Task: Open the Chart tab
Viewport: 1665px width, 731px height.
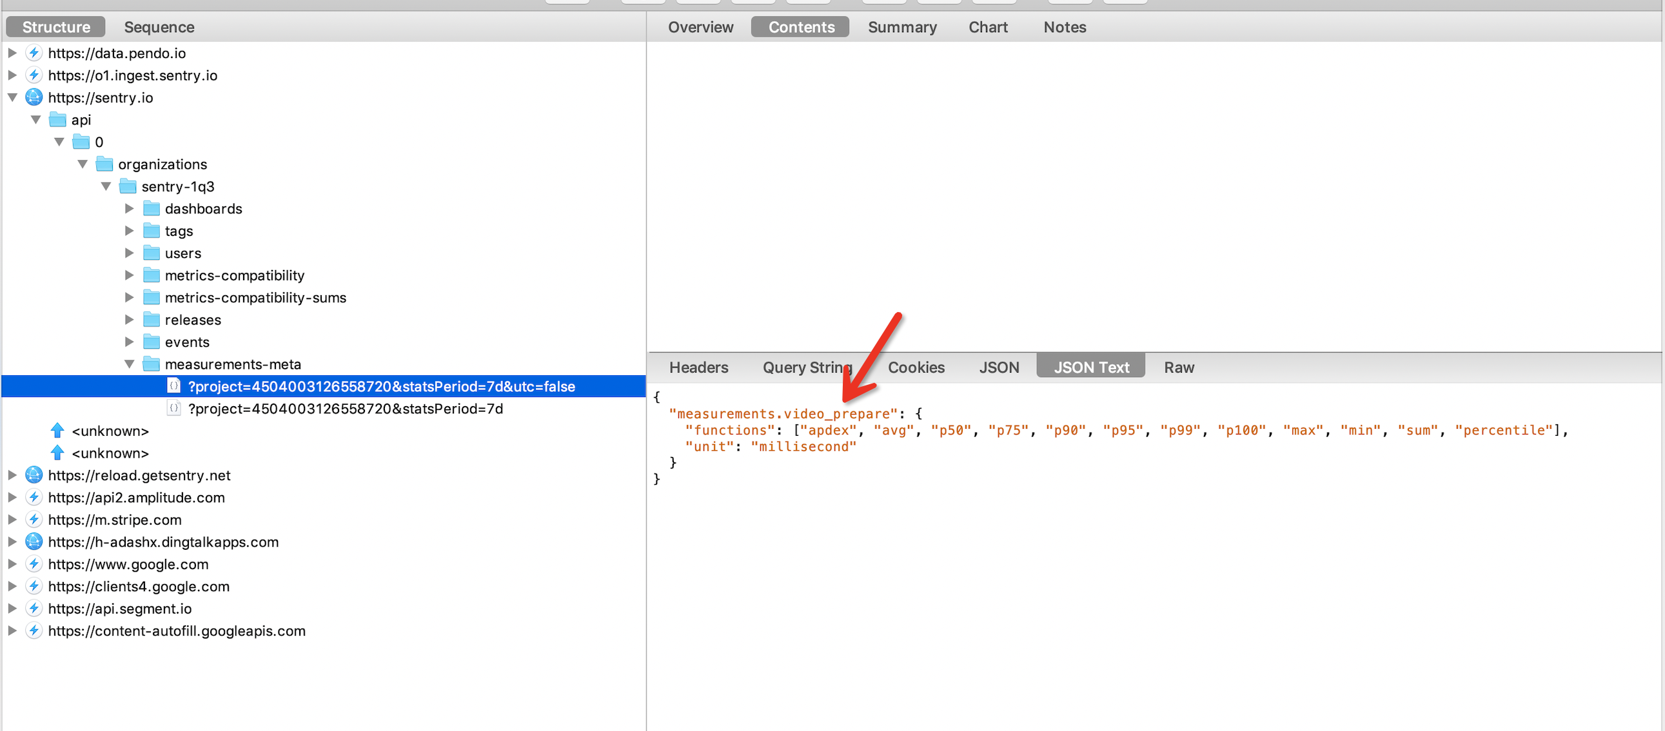Action: click(988, 26)
